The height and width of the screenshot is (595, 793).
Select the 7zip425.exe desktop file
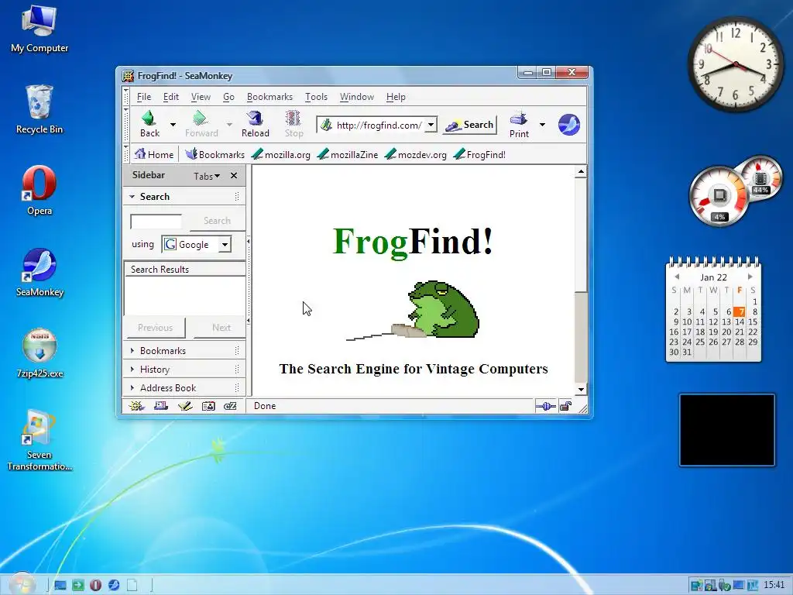coord(39,353)
